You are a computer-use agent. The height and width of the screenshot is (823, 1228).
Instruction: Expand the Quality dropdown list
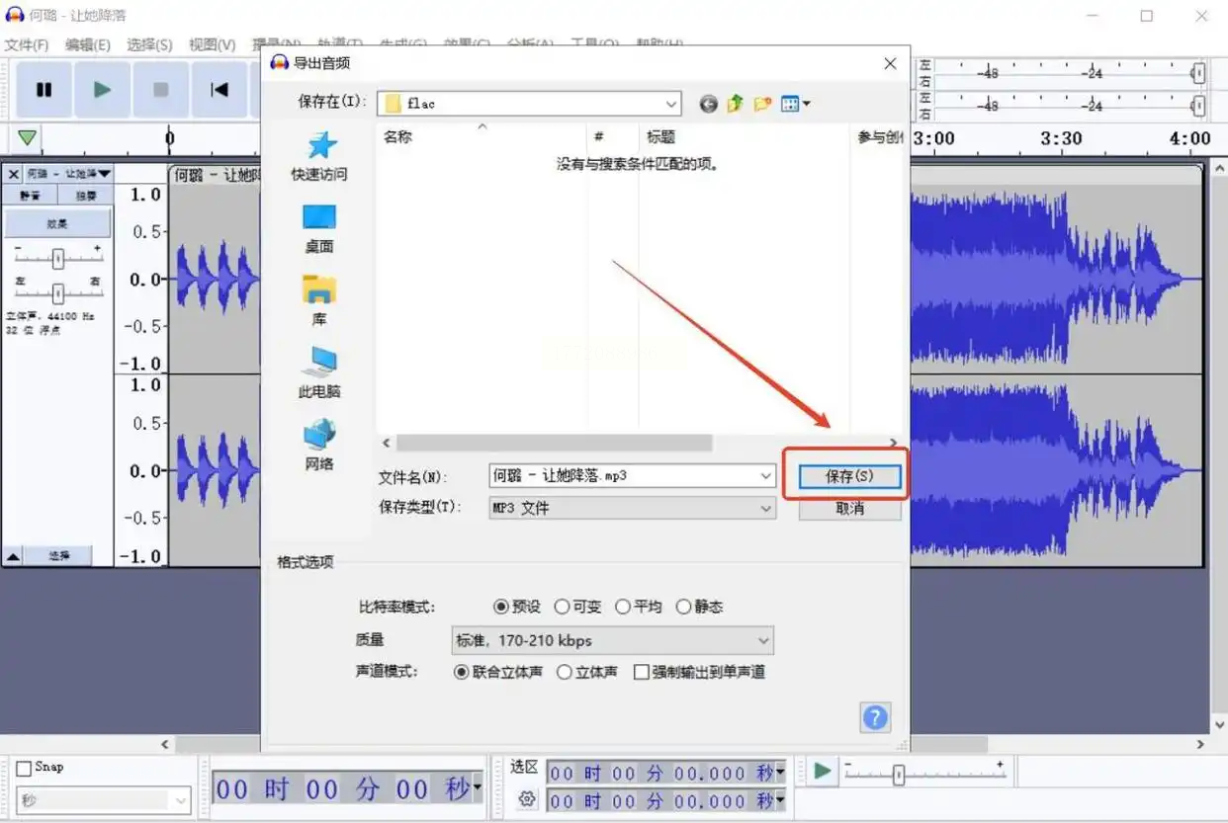[611, 640]
